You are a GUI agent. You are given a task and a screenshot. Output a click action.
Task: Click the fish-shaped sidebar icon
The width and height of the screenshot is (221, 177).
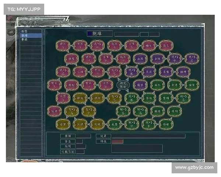tap(11, 32)
